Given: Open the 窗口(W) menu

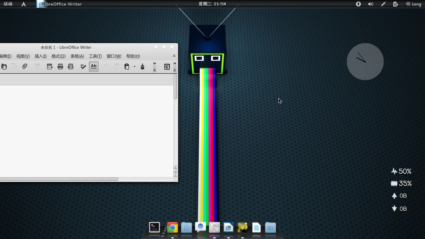Looking at the screenshot, I should point(114,56).
